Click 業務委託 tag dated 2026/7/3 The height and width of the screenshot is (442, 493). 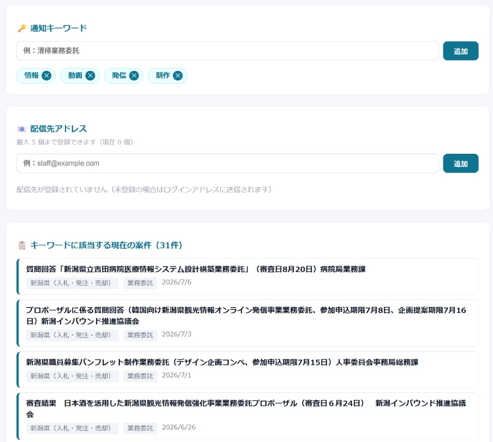pos(140,335)
